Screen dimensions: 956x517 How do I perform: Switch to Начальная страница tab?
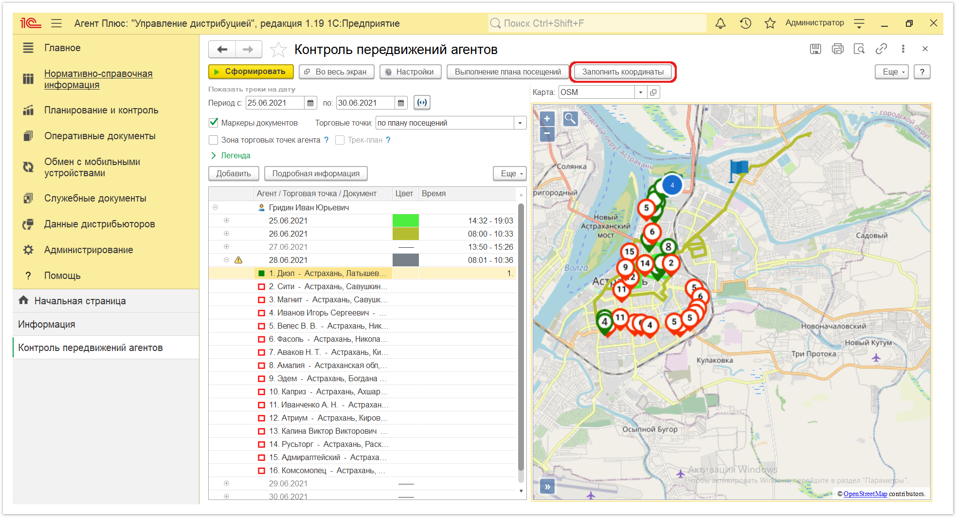click(106, 301)
